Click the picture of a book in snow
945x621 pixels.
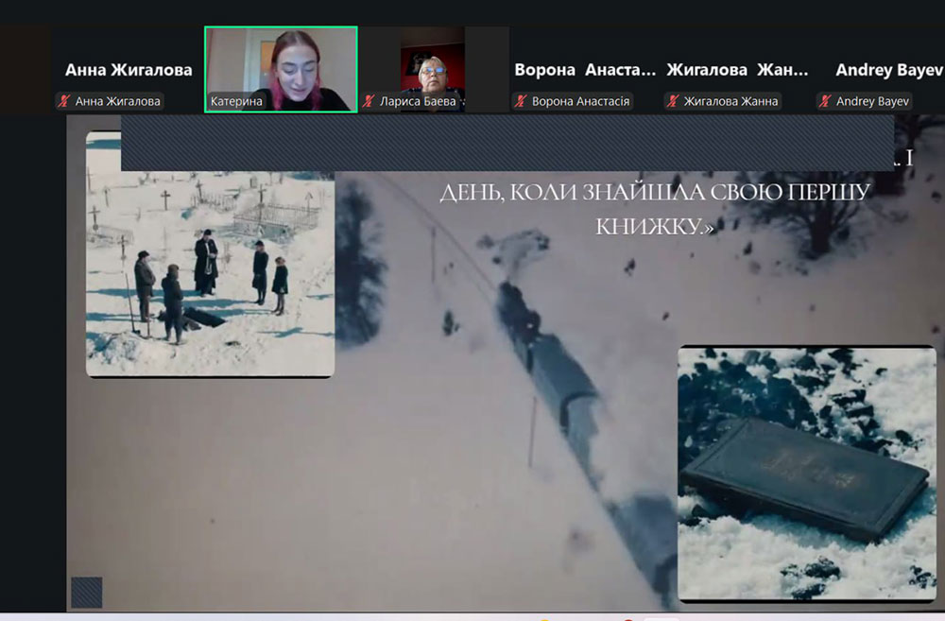click(806, 473)
